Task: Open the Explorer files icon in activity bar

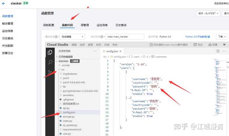Action: [x=50, y=52]
